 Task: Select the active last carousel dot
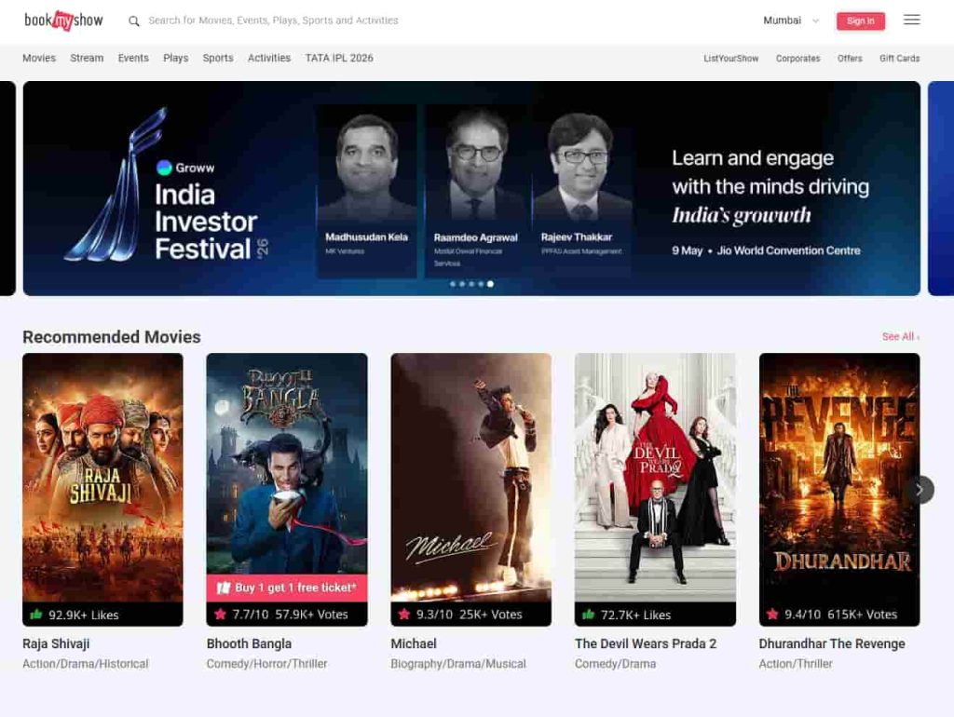point(490,284)
